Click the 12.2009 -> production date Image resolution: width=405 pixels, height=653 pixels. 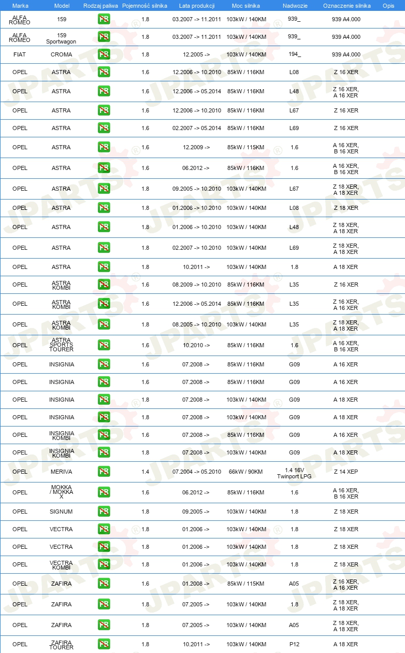pos(196,147)
